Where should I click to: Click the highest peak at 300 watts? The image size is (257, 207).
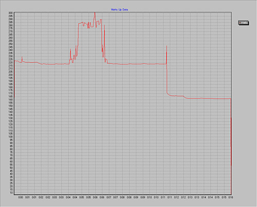click(95, 13)
